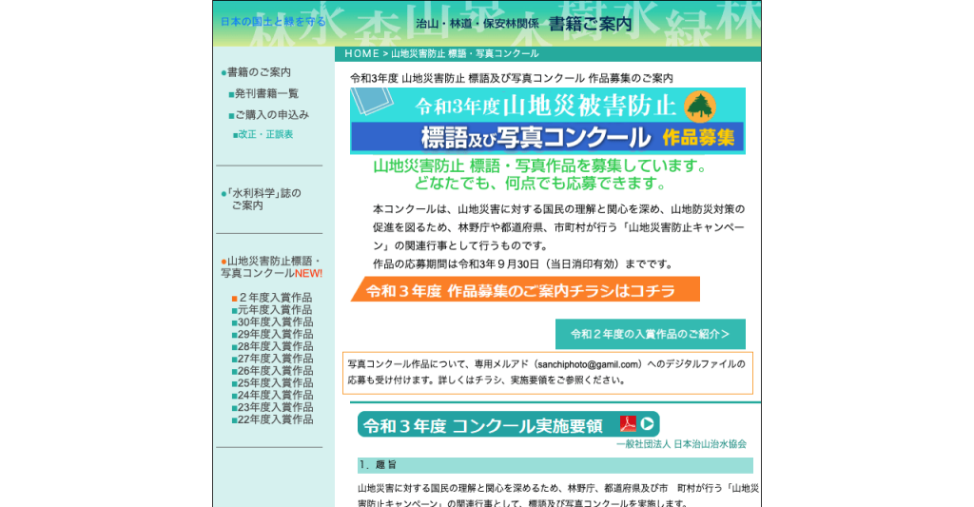974x507 pixels.
Task: Click the 山地災被害防止 標語及び写真コンクール banner image
Action: (547, 121)
